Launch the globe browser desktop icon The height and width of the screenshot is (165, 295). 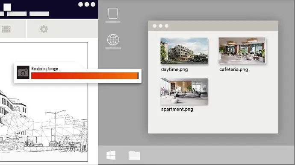[113, 40]
